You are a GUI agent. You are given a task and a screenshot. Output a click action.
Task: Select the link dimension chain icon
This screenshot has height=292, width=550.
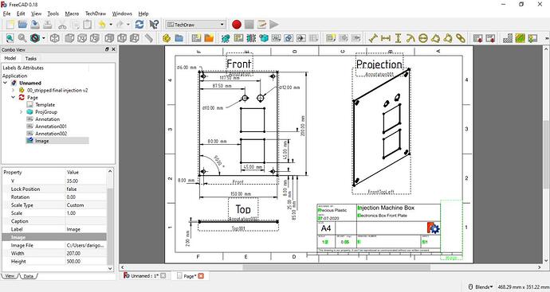(x=461, y=38)
